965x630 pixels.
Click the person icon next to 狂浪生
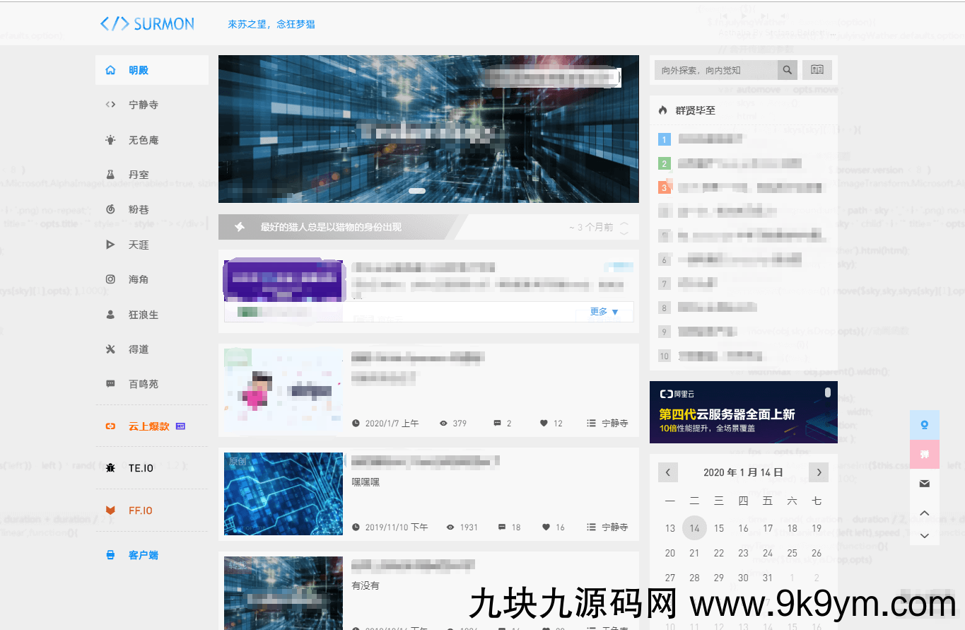[110, 315]
